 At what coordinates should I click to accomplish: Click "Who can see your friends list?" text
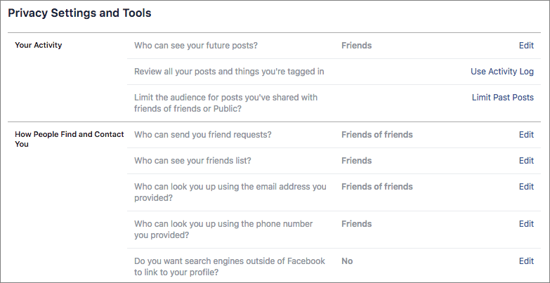192,161
